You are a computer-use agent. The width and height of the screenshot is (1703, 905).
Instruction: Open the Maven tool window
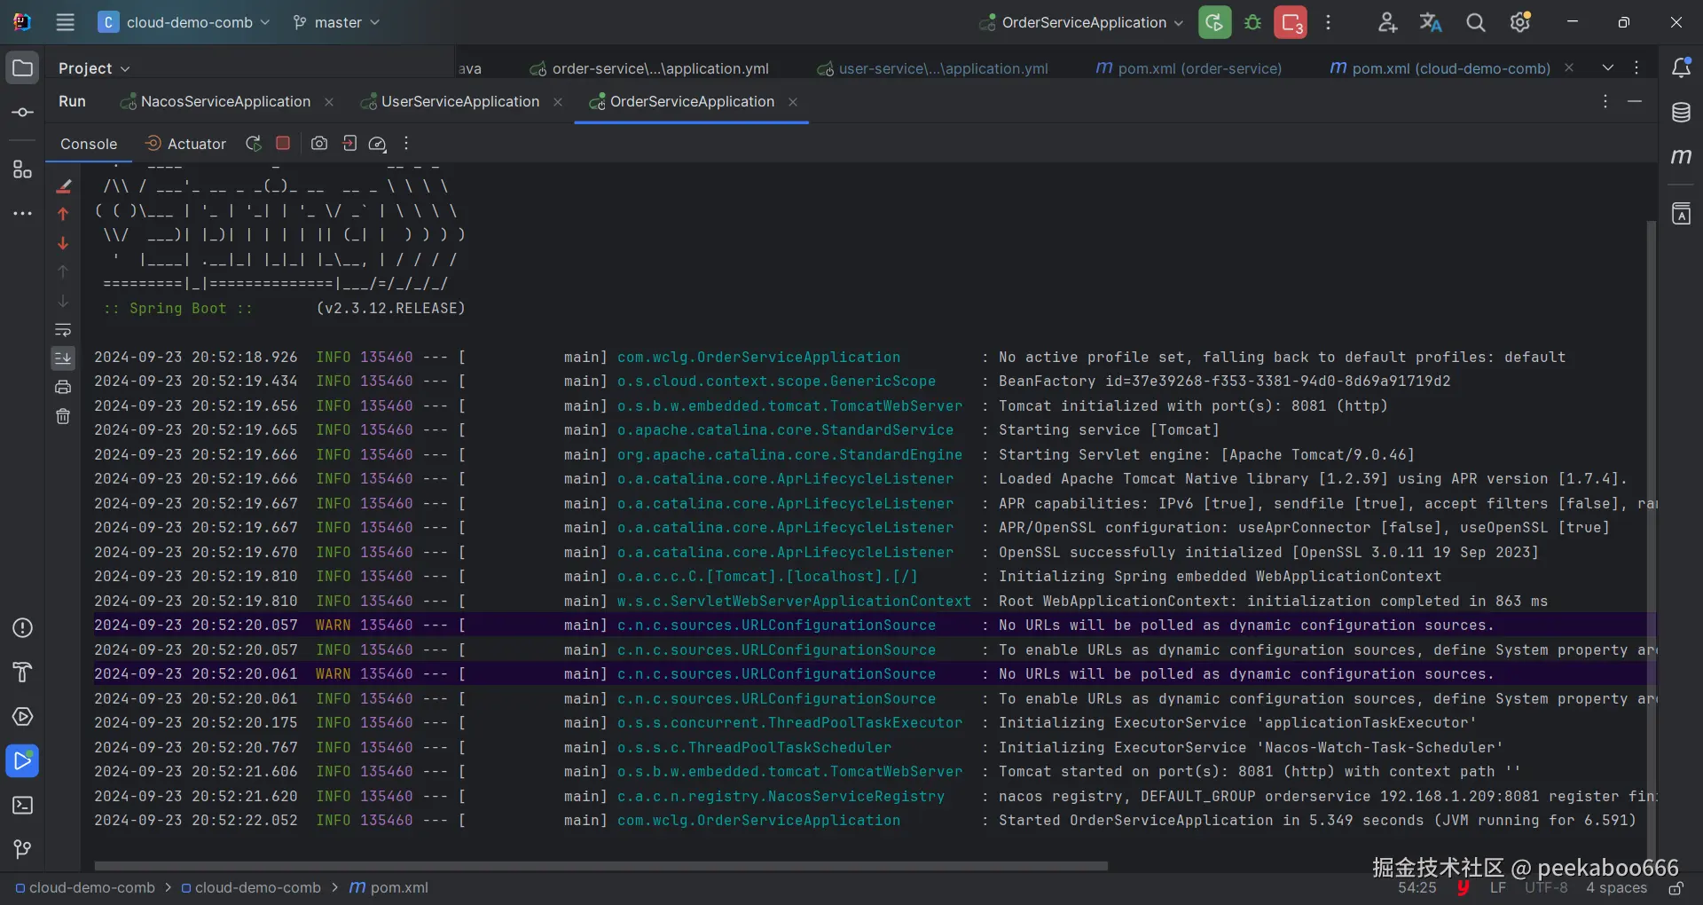click(x=1681, y=157)
